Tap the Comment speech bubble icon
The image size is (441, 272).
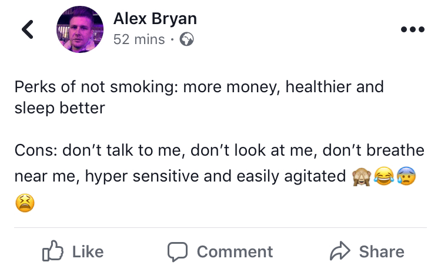tap(177, 251)
